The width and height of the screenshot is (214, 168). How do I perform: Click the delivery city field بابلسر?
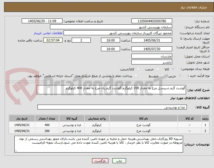pos(152,62)
